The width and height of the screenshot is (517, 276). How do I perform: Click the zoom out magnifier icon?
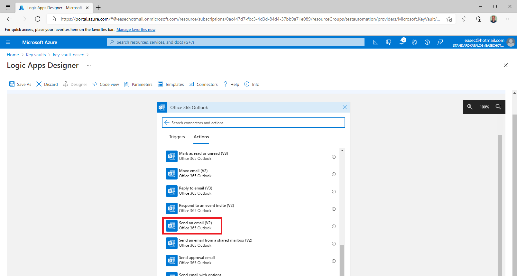(x=498, y=107)
